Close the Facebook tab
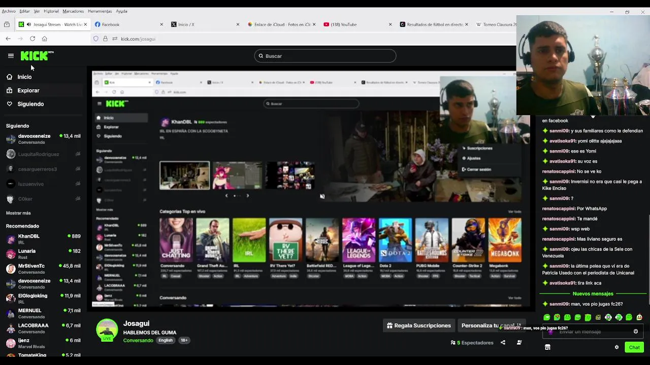This screenshot has width=650, height=365. 161,24
